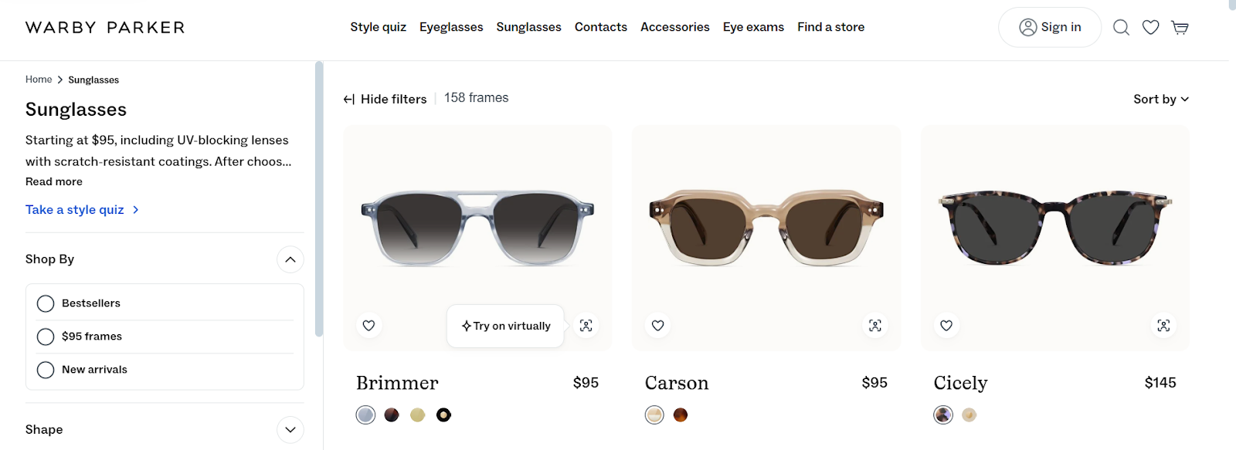Navigate to the Contacts menu item
Image resolution: width=1236 pixels, height=450 pixels.
tap(600, 26)
